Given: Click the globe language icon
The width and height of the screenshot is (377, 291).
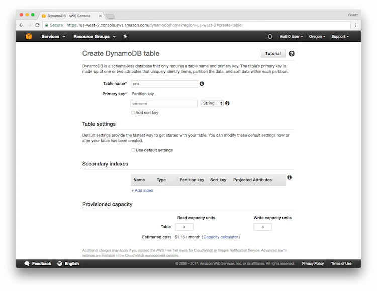Looking at the screenshot, I should click(60, 263).
